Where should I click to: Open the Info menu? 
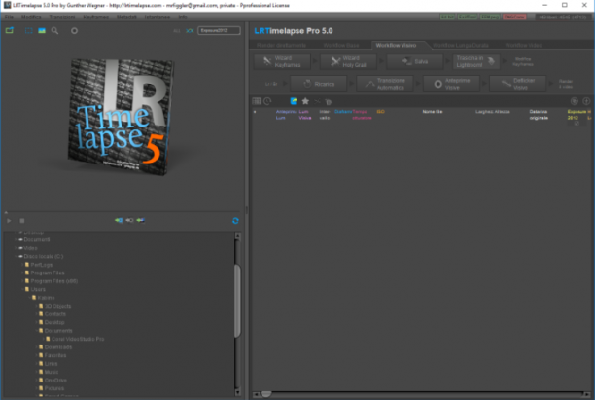tap(183, 18)
